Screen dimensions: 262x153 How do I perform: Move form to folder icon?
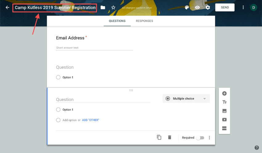click(103, 7)
